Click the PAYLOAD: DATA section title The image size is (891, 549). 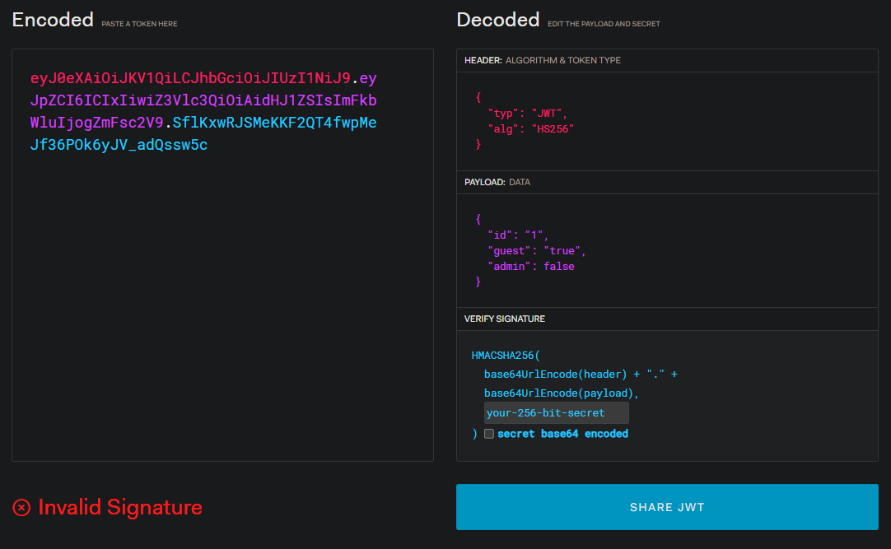tap(497, 182)
